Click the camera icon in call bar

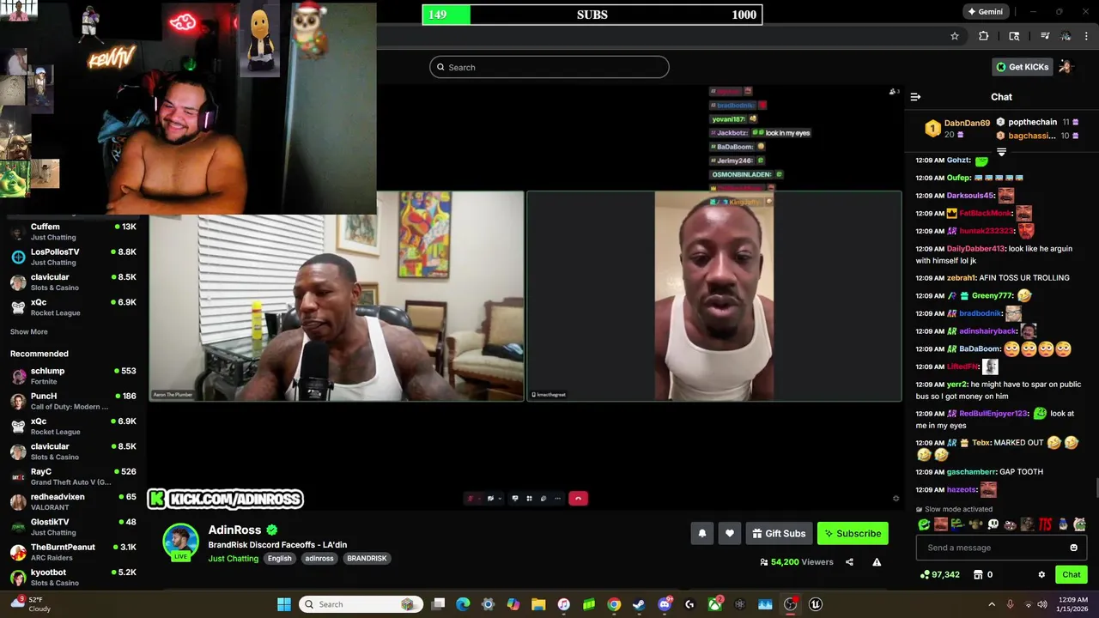tap(490, 498)
